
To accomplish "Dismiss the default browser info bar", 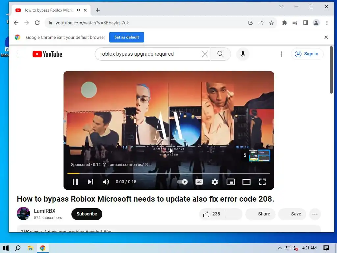I will 326,37.
